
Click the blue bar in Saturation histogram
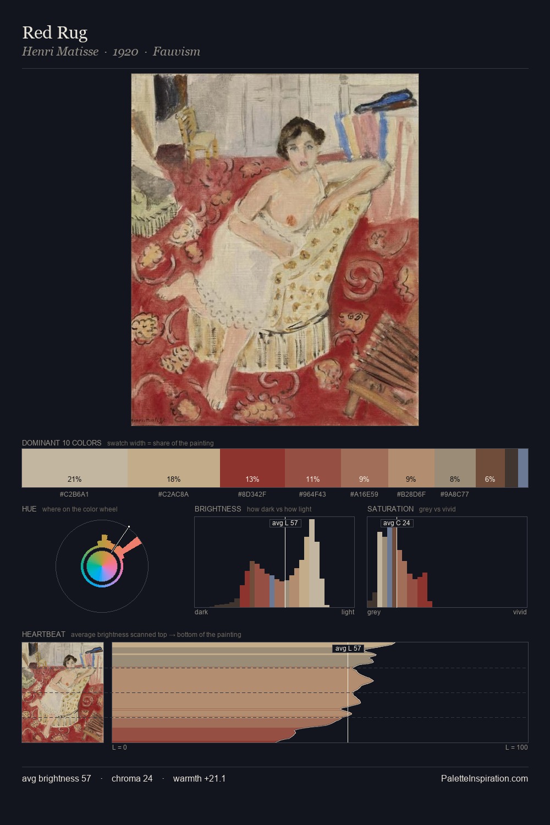coord(389,568)
